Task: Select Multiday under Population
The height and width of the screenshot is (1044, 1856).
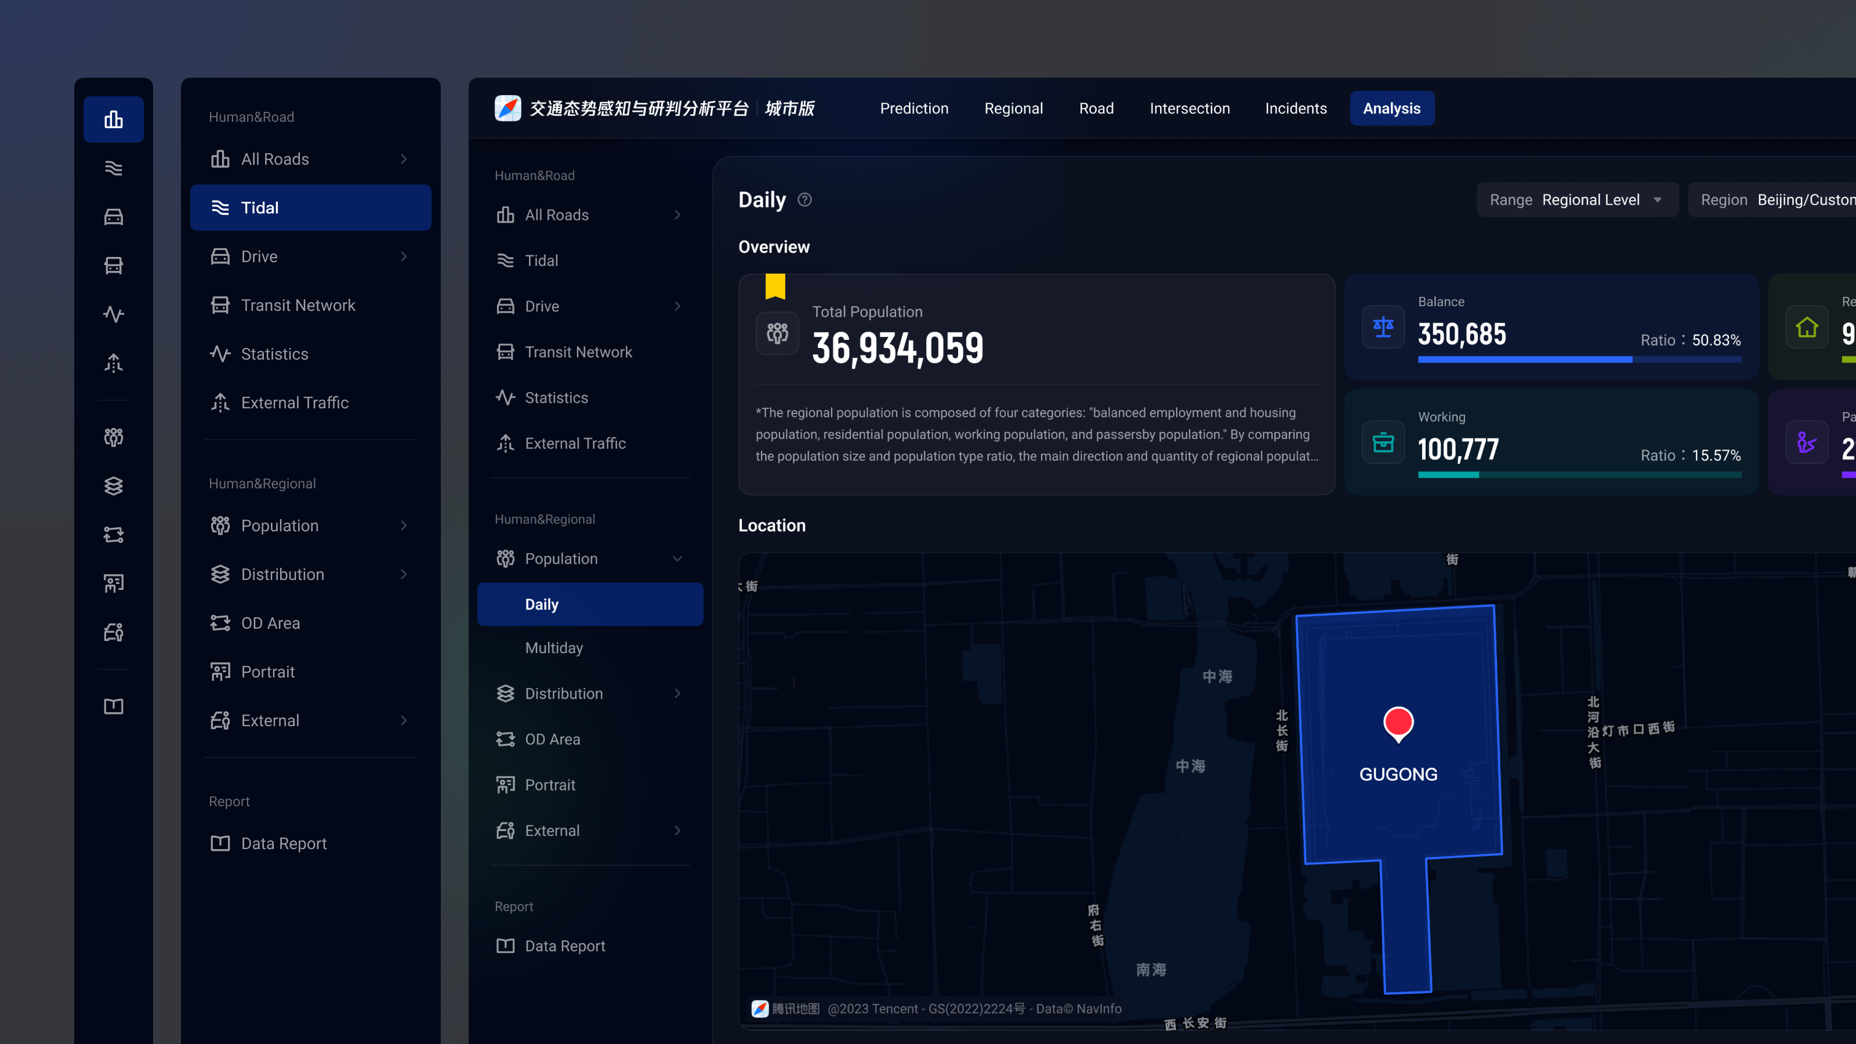Action: [x=554, y=647]
